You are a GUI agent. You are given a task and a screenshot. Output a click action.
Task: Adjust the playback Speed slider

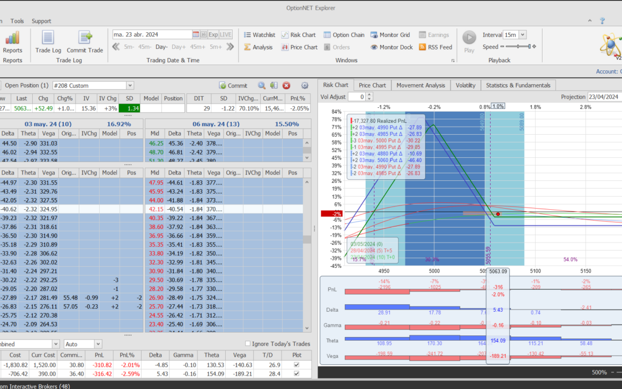point(518,47)
